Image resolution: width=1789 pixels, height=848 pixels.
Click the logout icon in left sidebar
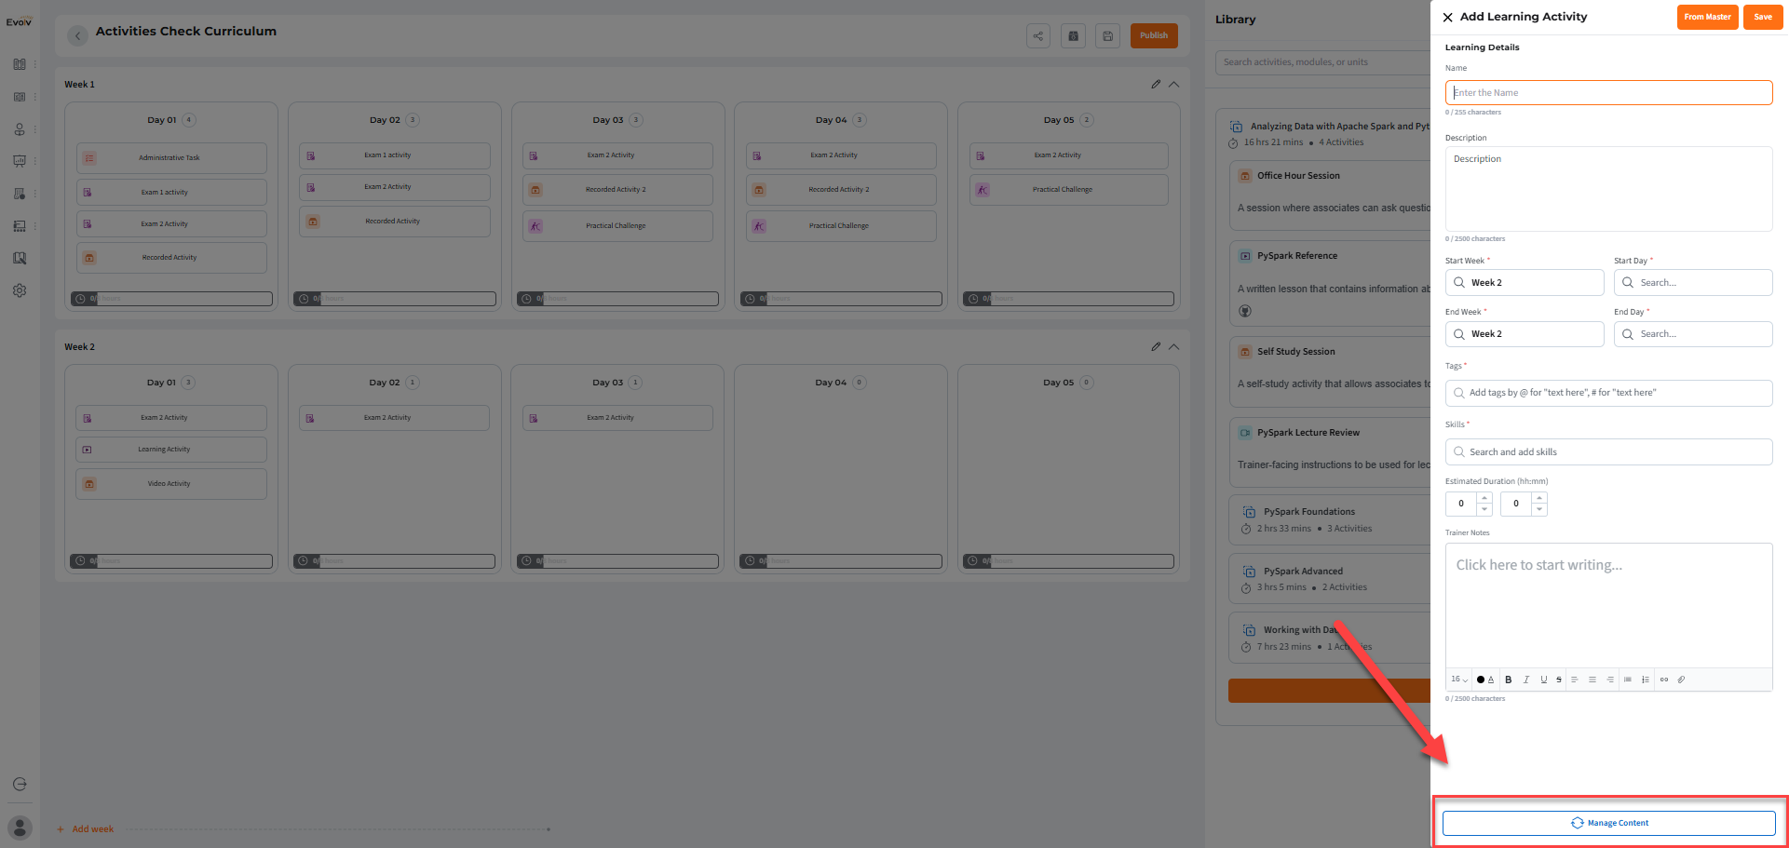[x=20, y=784]
